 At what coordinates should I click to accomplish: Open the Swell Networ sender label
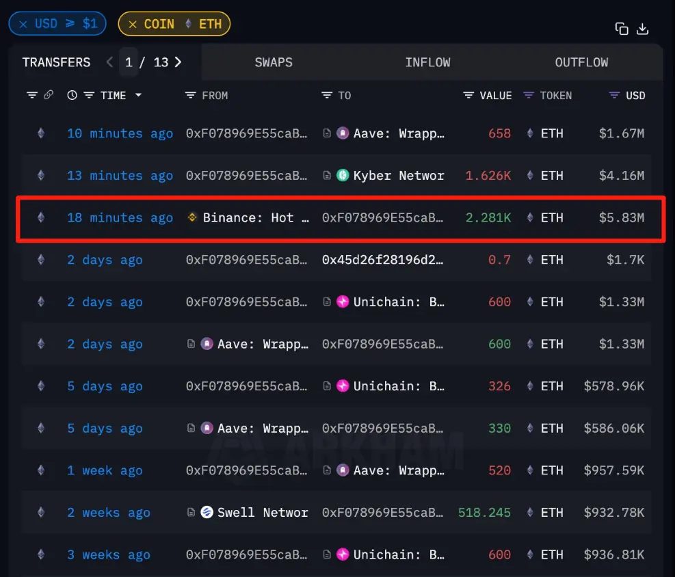point(263,513)
